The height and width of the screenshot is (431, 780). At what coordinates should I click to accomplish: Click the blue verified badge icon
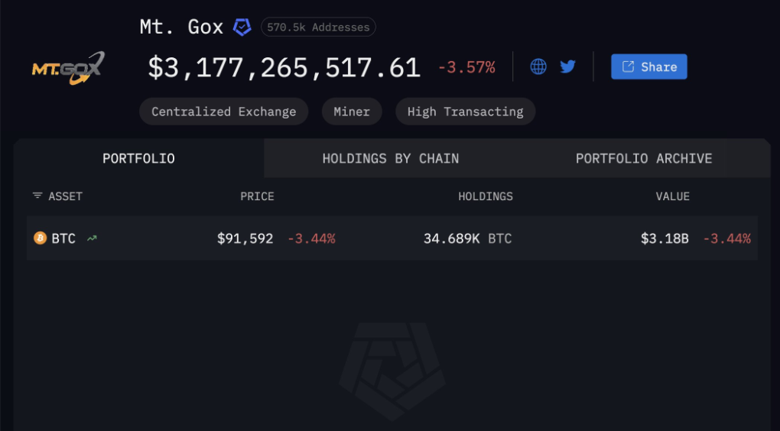click(242, 28)
